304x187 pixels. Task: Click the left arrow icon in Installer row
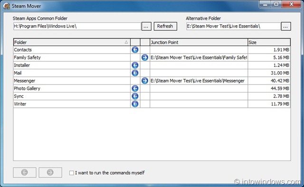tap(135, 65)
